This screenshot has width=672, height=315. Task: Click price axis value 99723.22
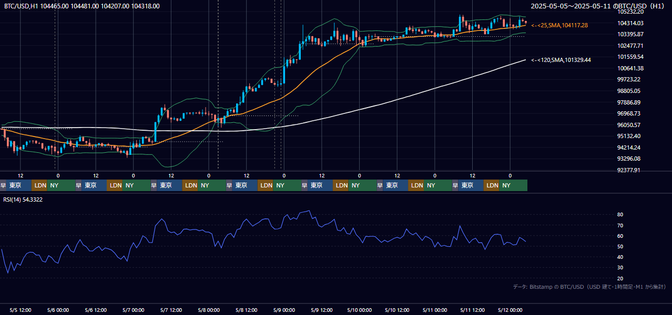[x=629, y=80]
